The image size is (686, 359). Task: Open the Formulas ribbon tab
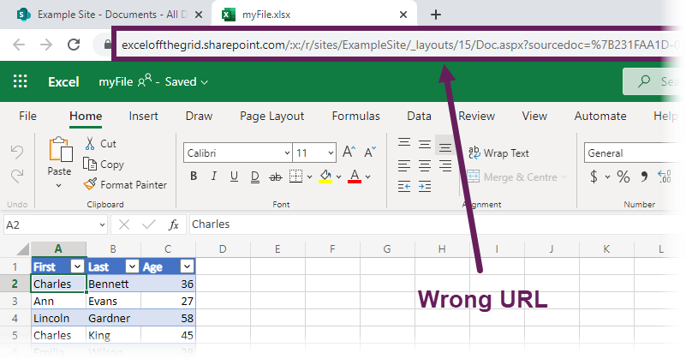[355, 116]
